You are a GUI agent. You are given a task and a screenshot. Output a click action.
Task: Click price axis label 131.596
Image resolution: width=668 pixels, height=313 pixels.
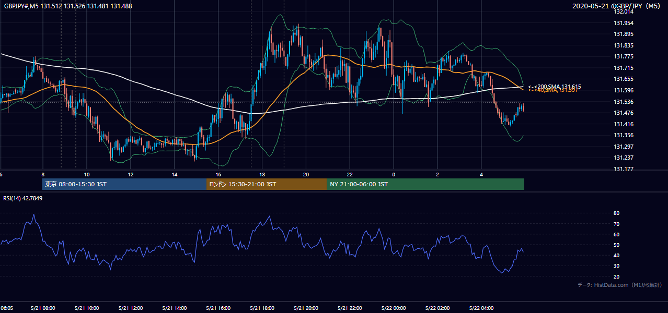coord(623,90)
